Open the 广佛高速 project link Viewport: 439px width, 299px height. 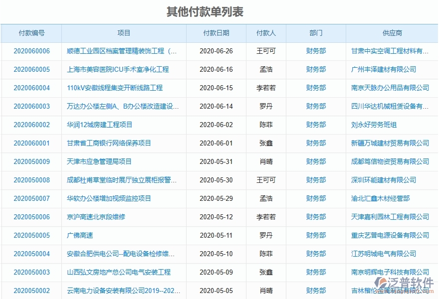80,235
